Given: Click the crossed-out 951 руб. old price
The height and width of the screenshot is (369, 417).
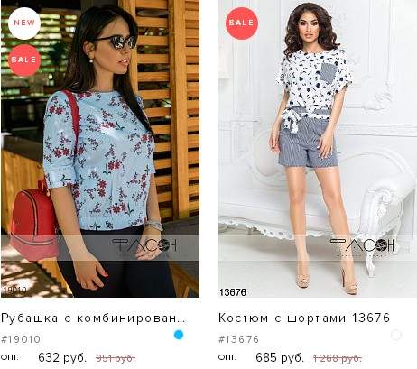Looking at the screenshot, I should [116, 358].
